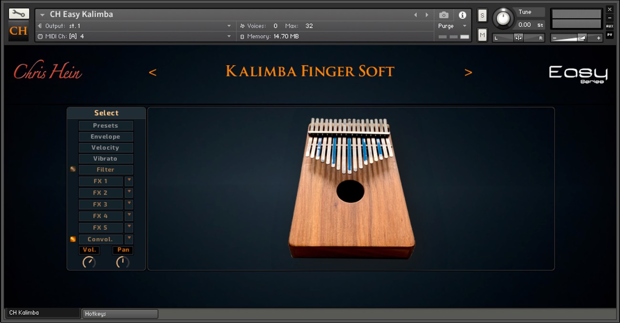Mute the instrument with M button

tap(482, 35)
